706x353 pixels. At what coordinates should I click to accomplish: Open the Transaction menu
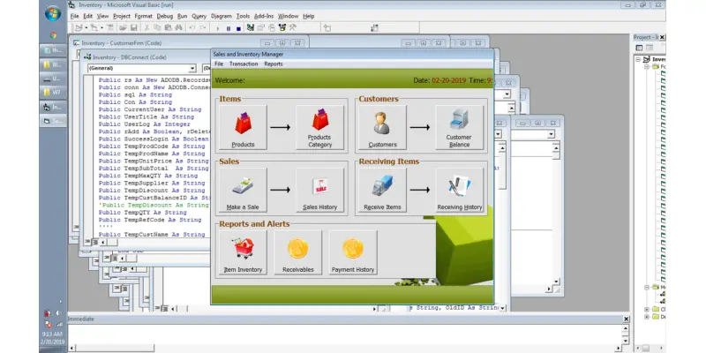244,64
